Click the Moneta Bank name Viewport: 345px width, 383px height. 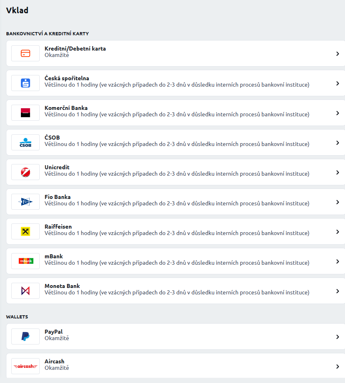[62, 286]
